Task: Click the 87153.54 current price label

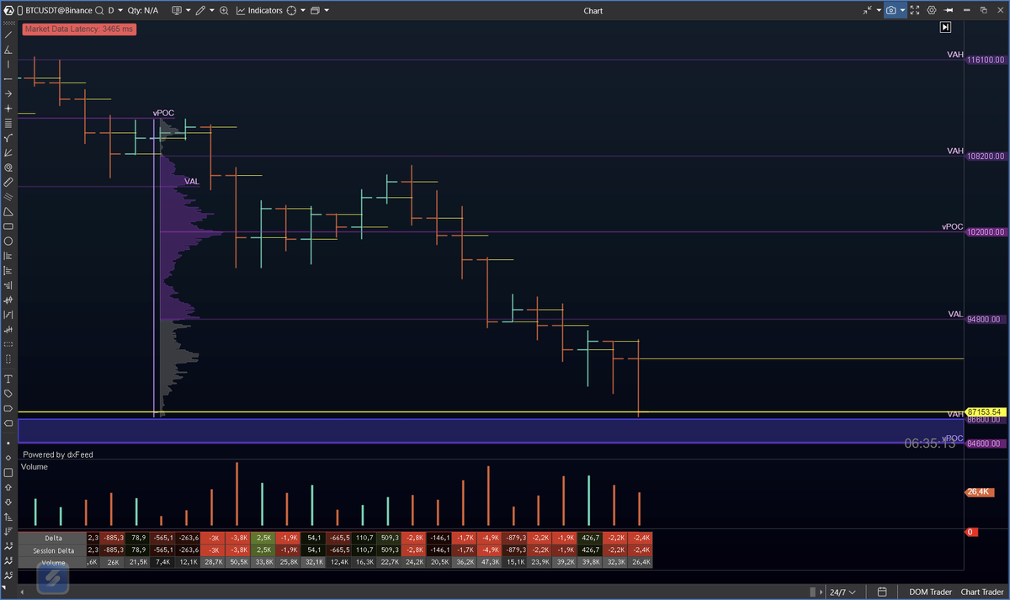Action: coord(986,412)
